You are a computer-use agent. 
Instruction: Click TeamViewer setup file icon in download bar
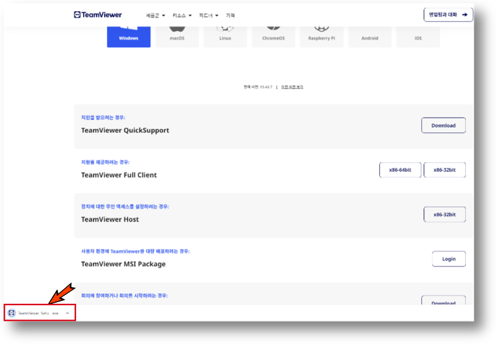12,313
